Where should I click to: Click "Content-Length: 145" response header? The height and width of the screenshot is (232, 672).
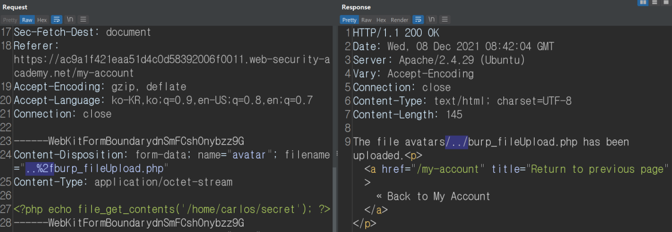407,115
